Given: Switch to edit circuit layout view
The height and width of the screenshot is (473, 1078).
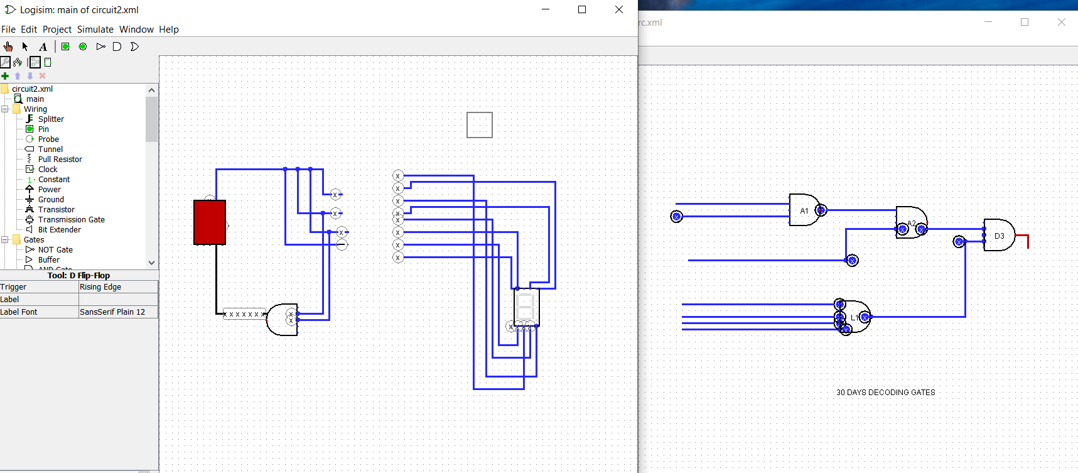Looking at the screenshot, I should click(x=35, y=62).
